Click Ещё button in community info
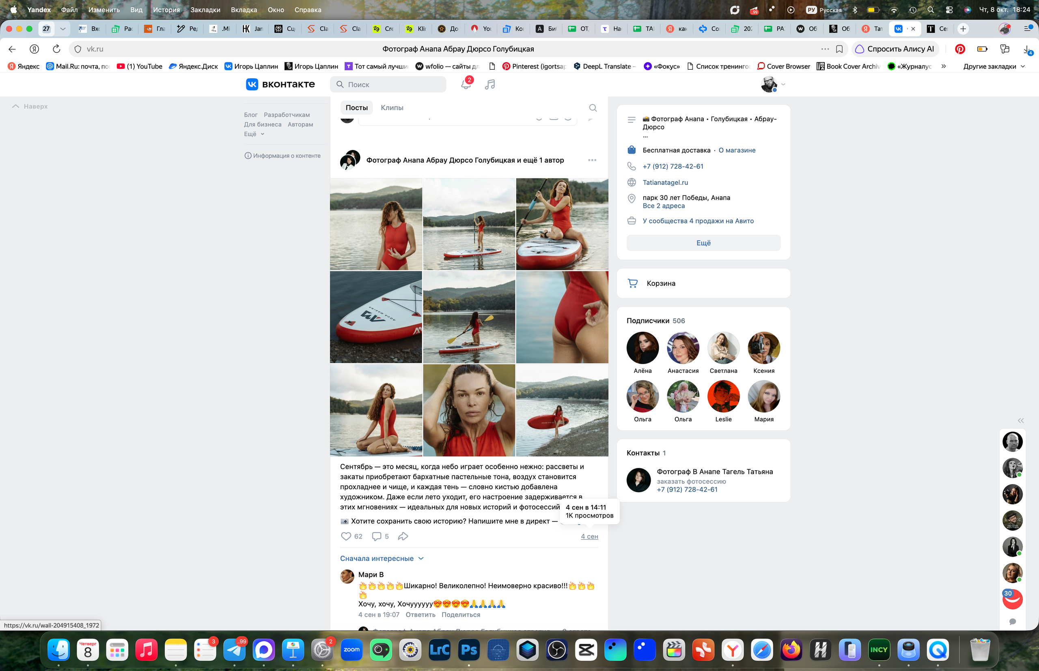Image resolution: width=1039 pixels, height=671 pixels. (703, 243)
